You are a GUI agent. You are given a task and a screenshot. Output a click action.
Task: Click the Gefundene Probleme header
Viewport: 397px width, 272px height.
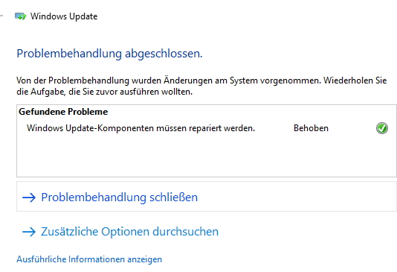coord(63,112)
